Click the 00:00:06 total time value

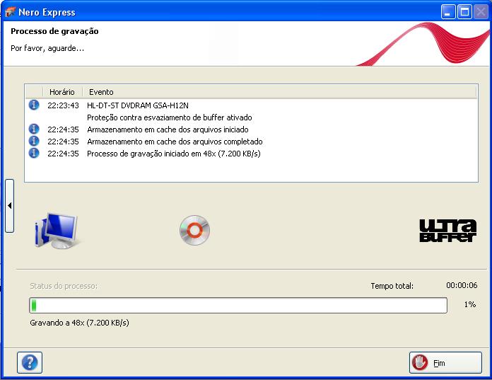[x=462, y=285]
